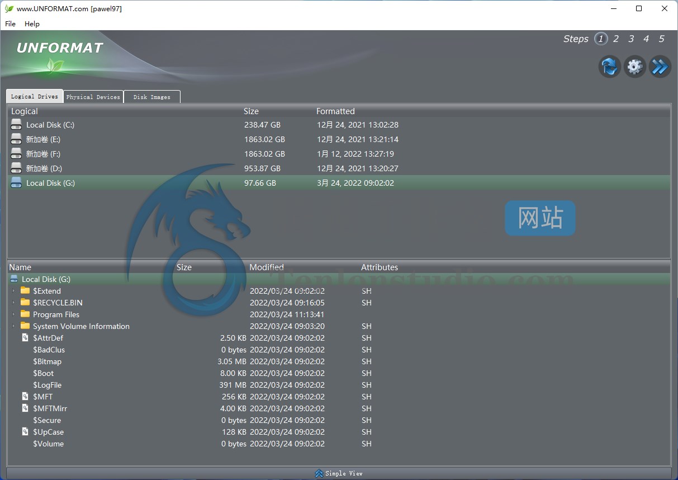Expand the $RECYCLE.BIN folder

pyautogui.click(x=14, y=303)
